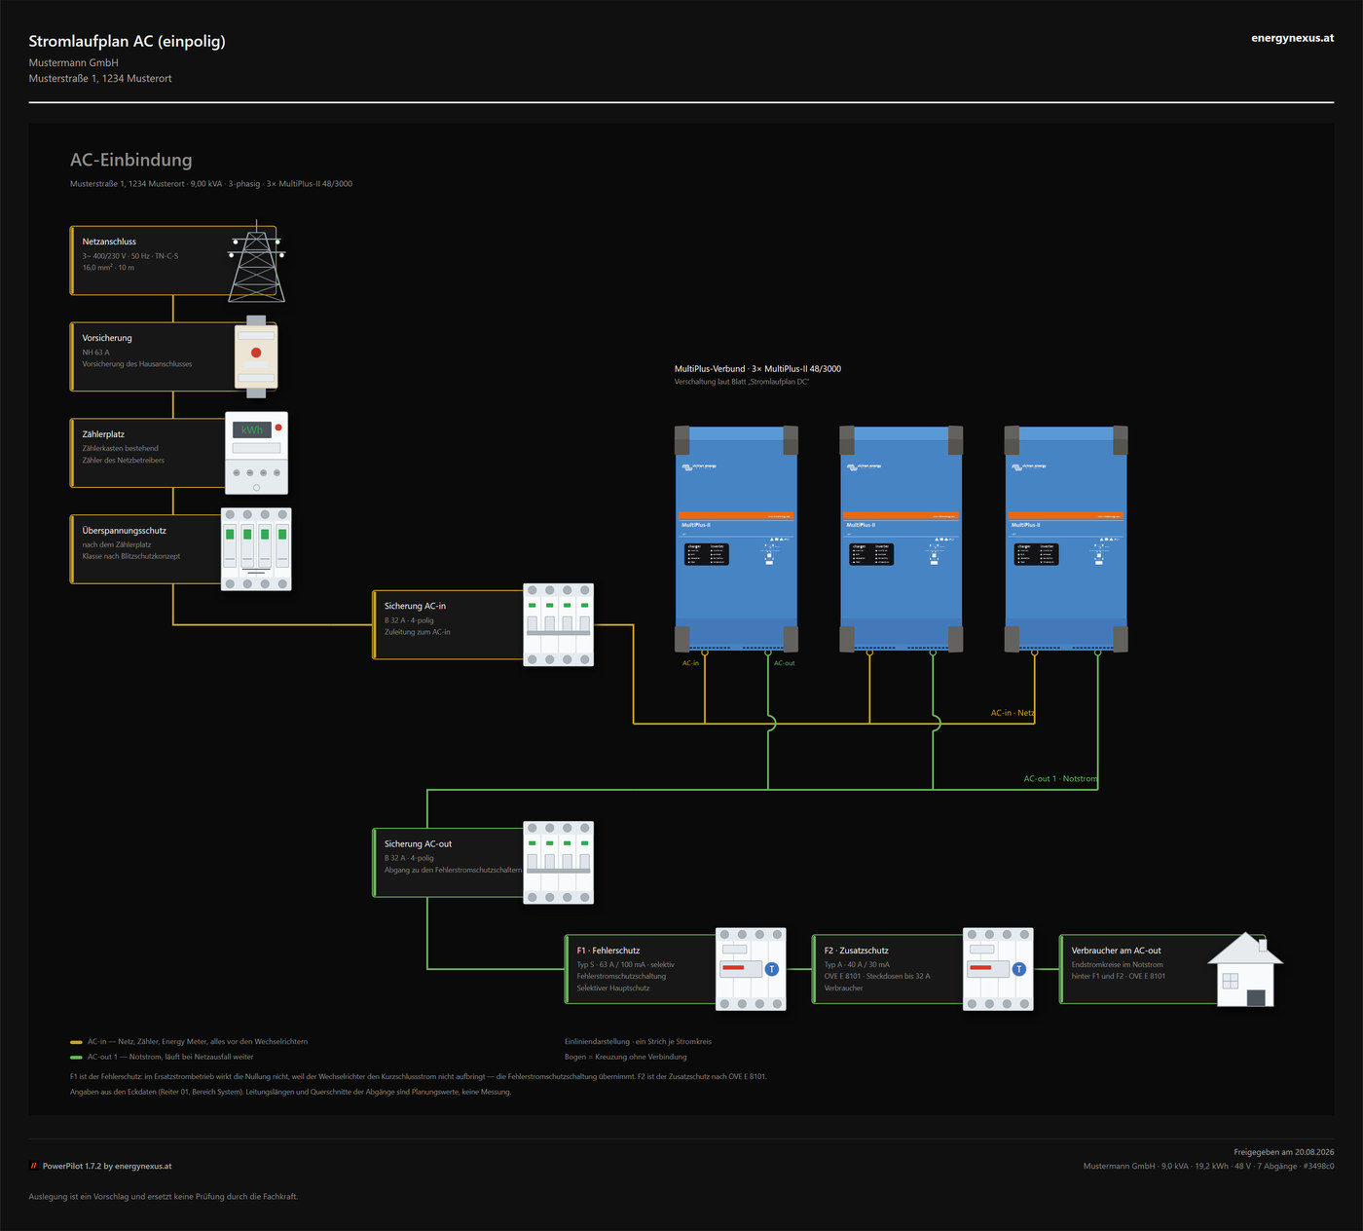
Task: Click 'PowerPilot 1.7.2 by energynexus.at' footer text
Action: (107, 1166)
